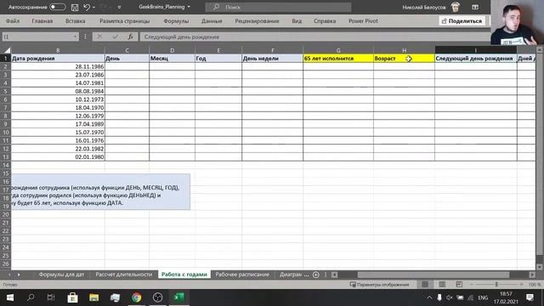Switch to the Рабочее расписание sheet
This screenshot has height=306, width=544.
click(x=242, y=275)
